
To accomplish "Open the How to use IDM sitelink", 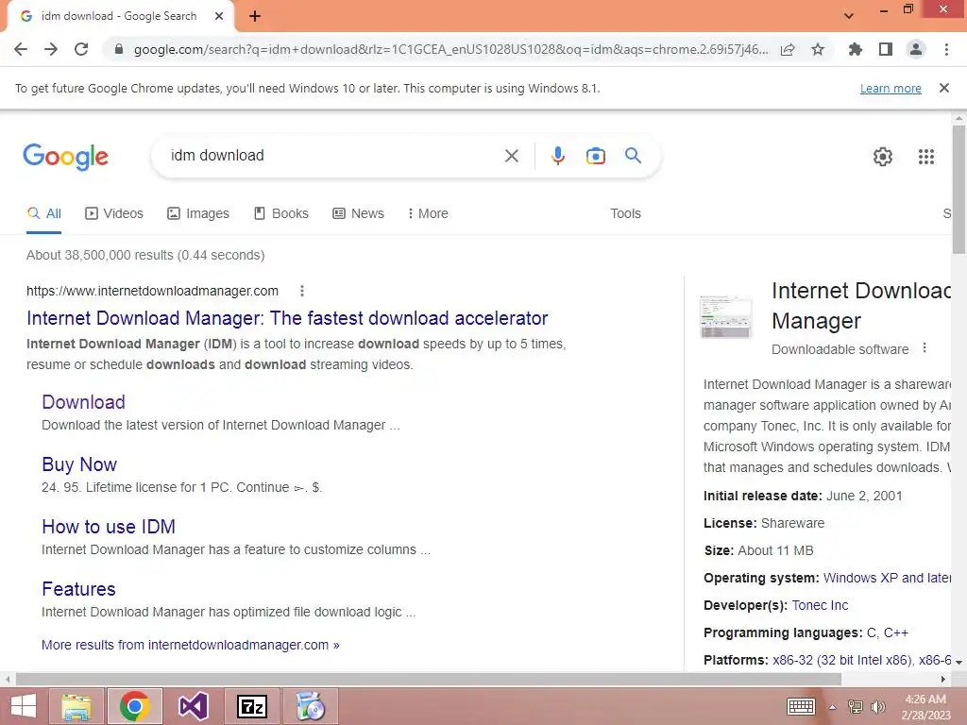I will tap(109, 527).
